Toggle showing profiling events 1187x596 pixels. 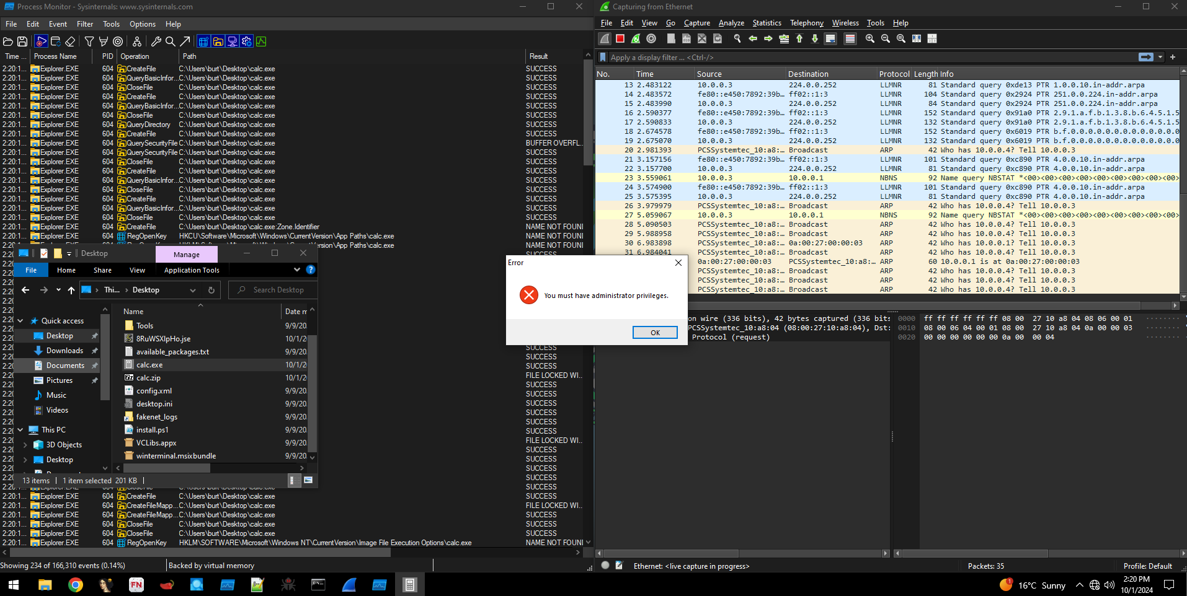(x=261, y=42)
